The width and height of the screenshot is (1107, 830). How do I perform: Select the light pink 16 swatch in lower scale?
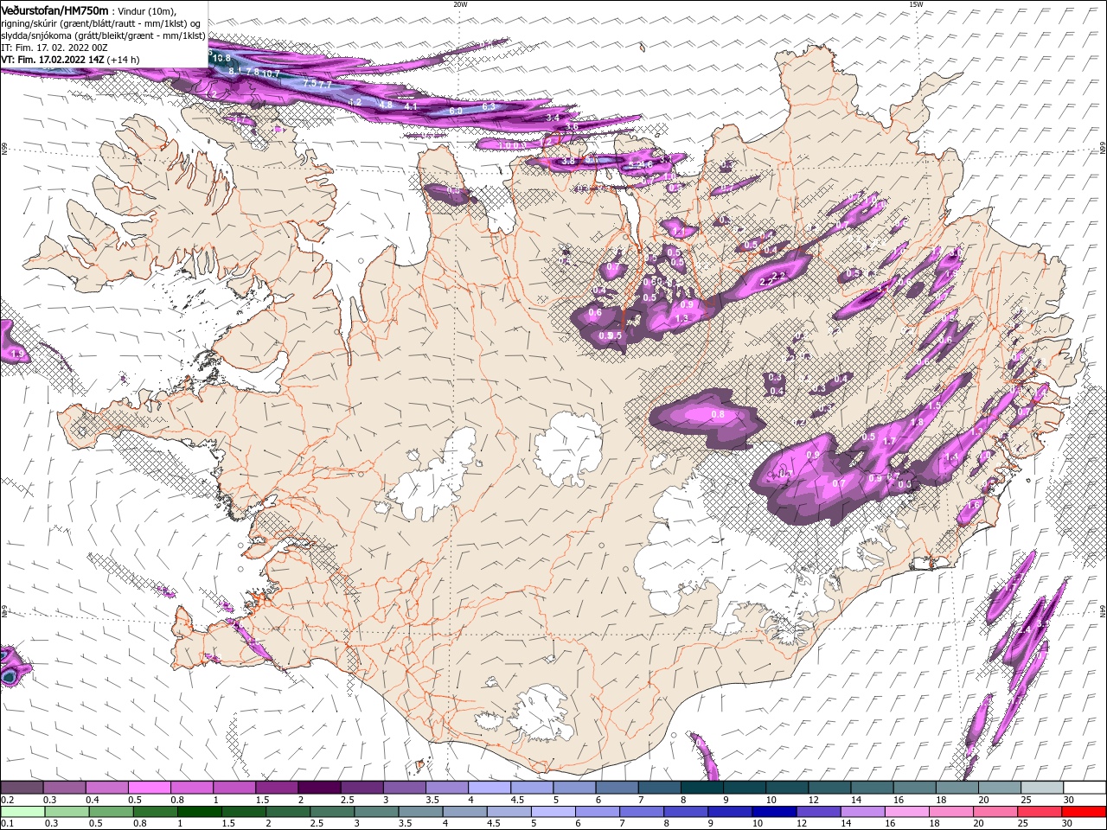coord(906,812)
